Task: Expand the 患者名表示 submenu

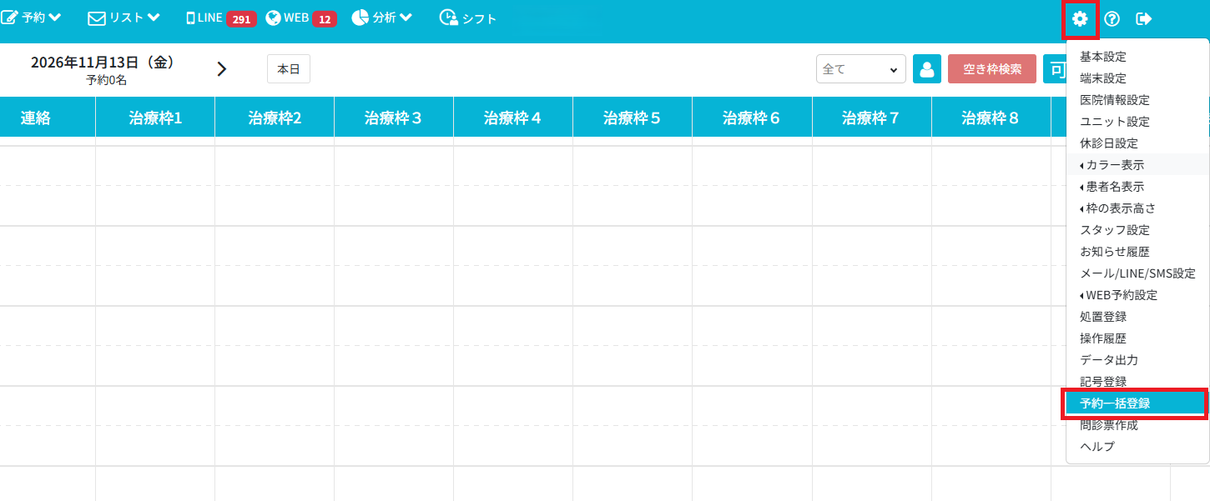Action: click(1137, 187)
